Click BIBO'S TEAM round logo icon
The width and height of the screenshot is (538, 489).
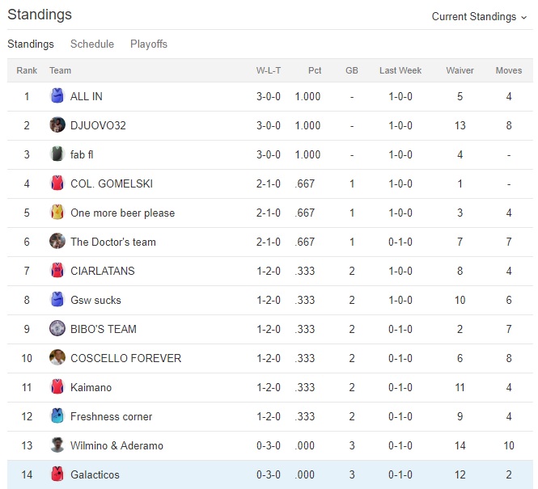tap(57, 329)
